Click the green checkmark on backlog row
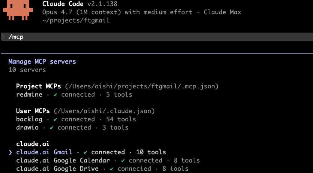This screenshot has height=173, width=313. 55,119
